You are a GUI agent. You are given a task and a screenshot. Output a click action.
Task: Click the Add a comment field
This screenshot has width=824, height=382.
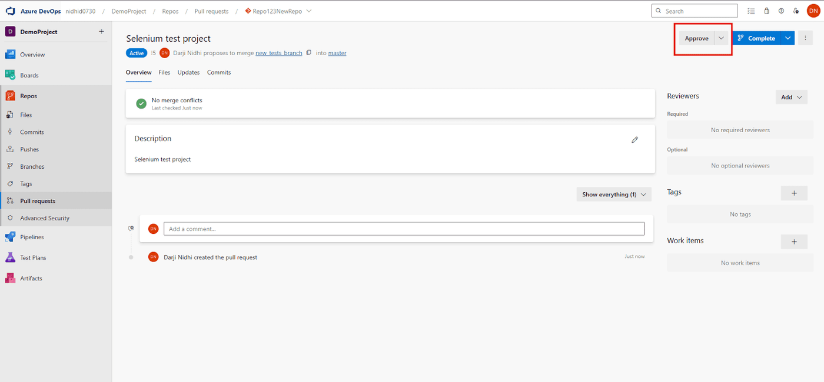pos(404,229)
